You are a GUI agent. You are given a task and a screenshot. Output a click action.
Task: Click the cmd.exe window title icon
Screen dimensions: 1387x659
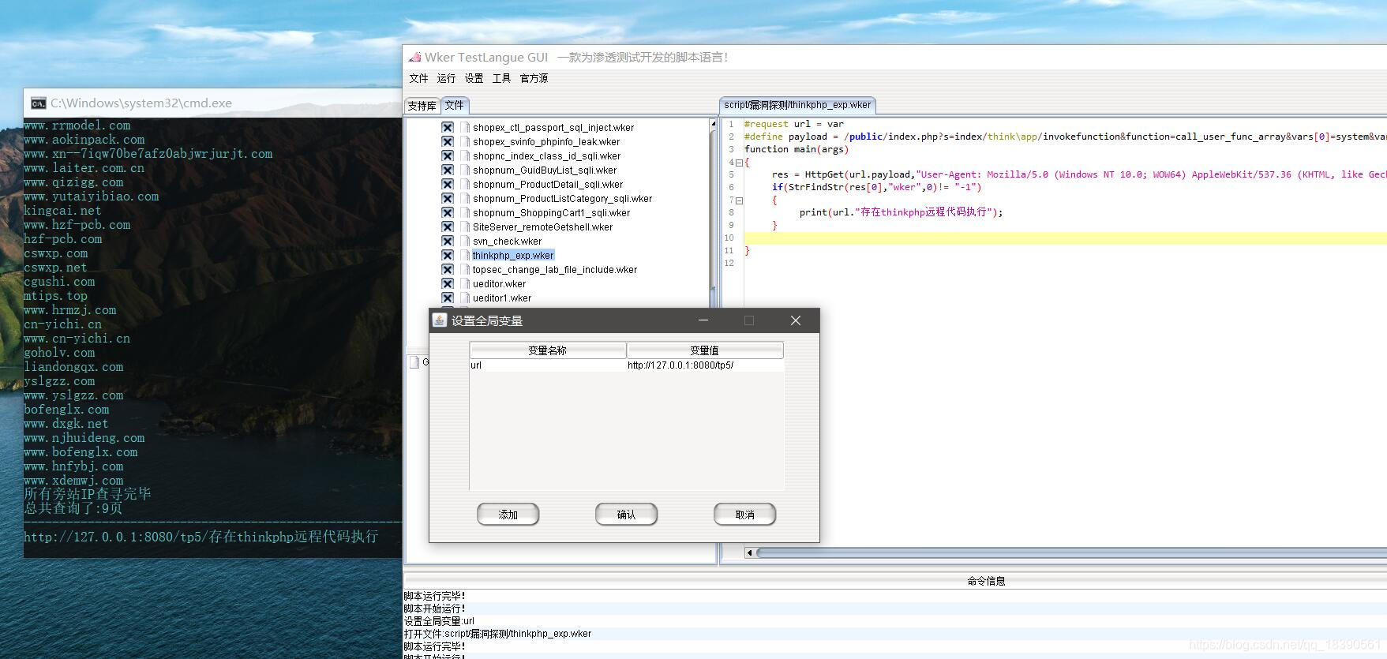point(38,103)
